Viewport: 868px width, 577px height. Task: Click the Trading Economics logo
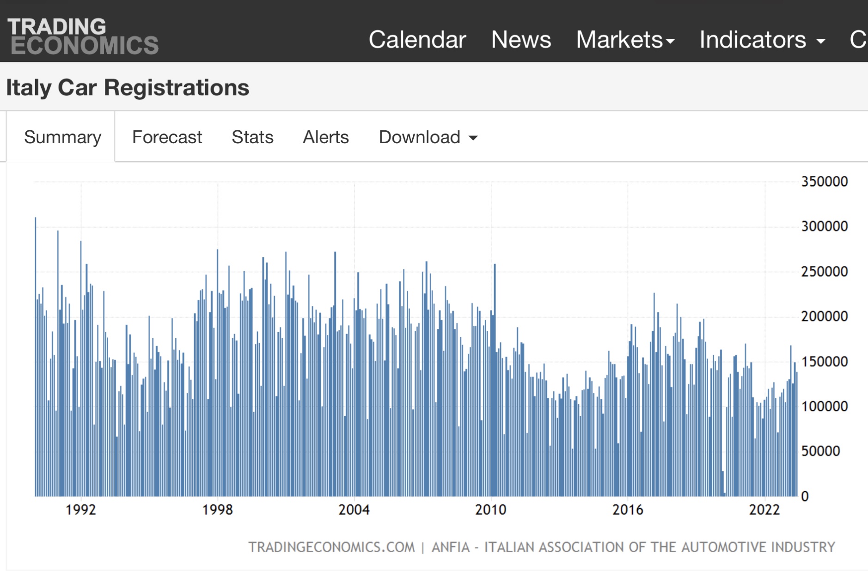tap(83, 36)
